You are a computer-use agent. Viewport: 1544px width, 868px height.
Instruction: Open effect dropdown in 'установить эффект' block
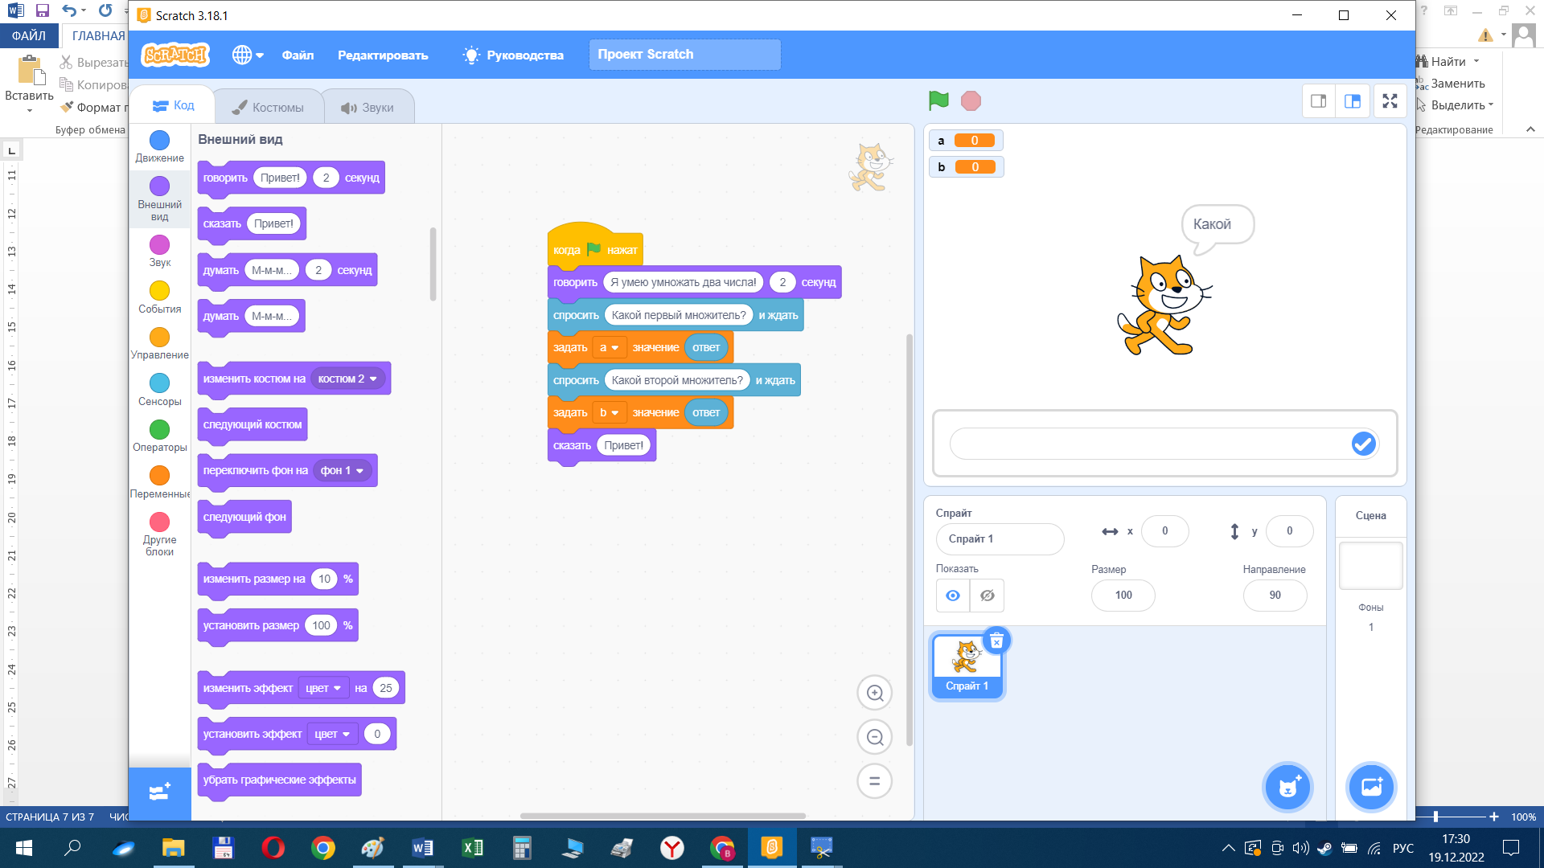coord(332,734)
